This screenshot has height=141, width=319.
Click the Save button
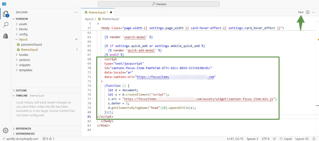(301, 12)
